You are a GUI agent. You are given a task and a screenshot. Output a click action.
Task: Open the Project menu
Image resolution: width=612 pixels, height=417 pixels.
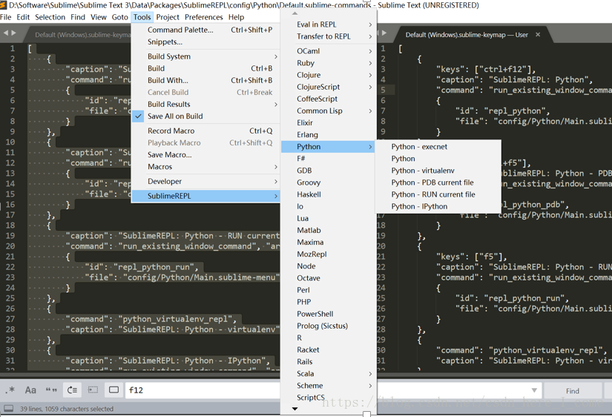(x=168, y=17)
